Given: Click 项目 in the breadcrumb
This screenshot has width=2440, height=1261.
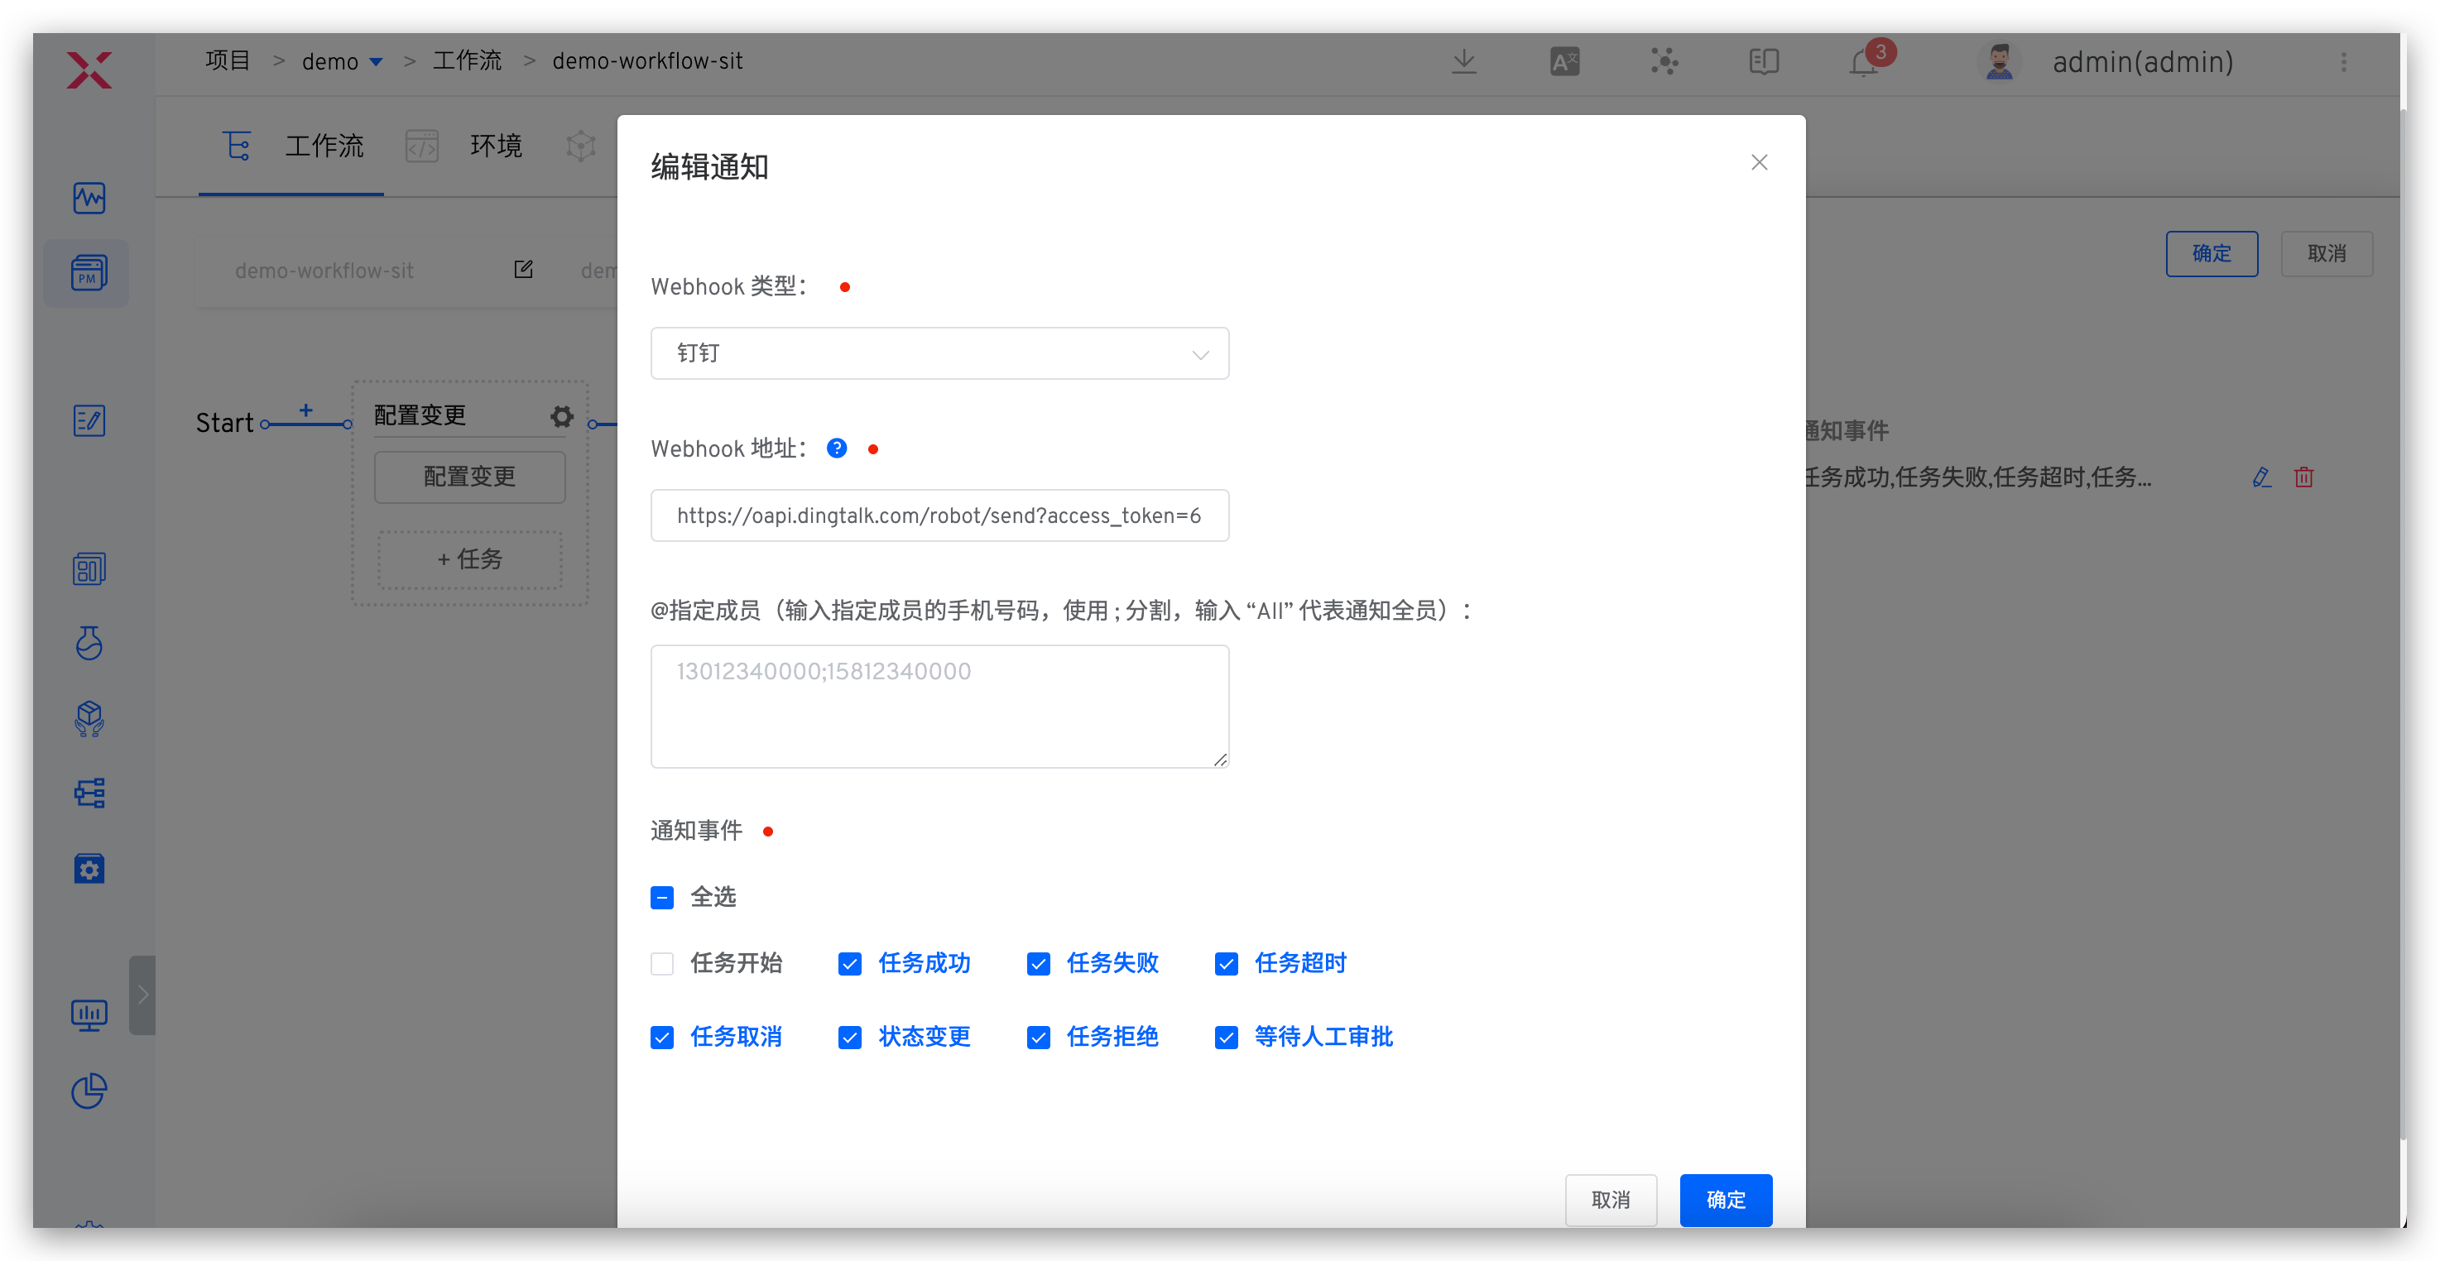Looking at the screenshot, I should 228,60.
